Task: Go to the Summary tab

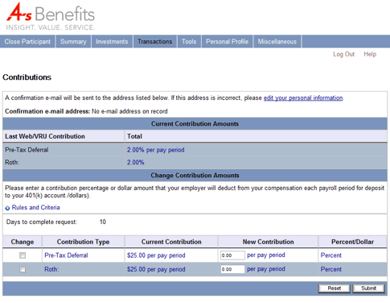Action: (73, 42)
